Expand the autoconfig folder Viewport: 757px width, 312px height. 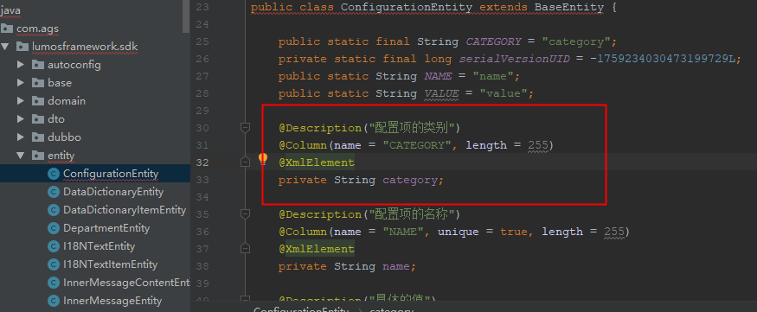(20, 65)
